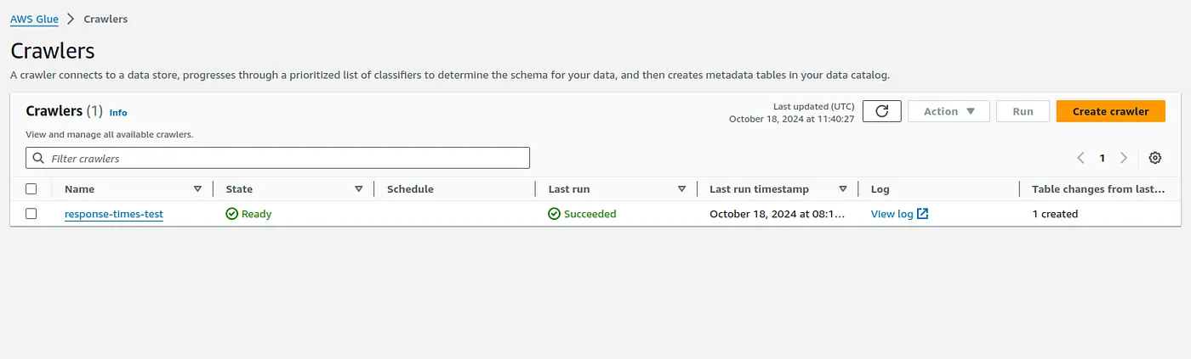Viewport: 1191px width, 359px height.
Task: Click into the Filter crawlers field
Action: (281, 158)
